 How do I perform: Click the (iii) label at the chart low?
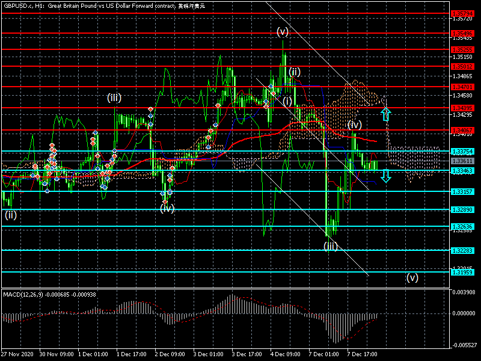330,245
